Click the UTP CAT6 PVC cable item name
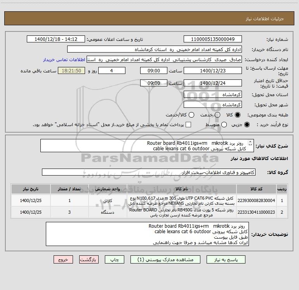This screenshot has height=290, width=299. pos(182,201)
